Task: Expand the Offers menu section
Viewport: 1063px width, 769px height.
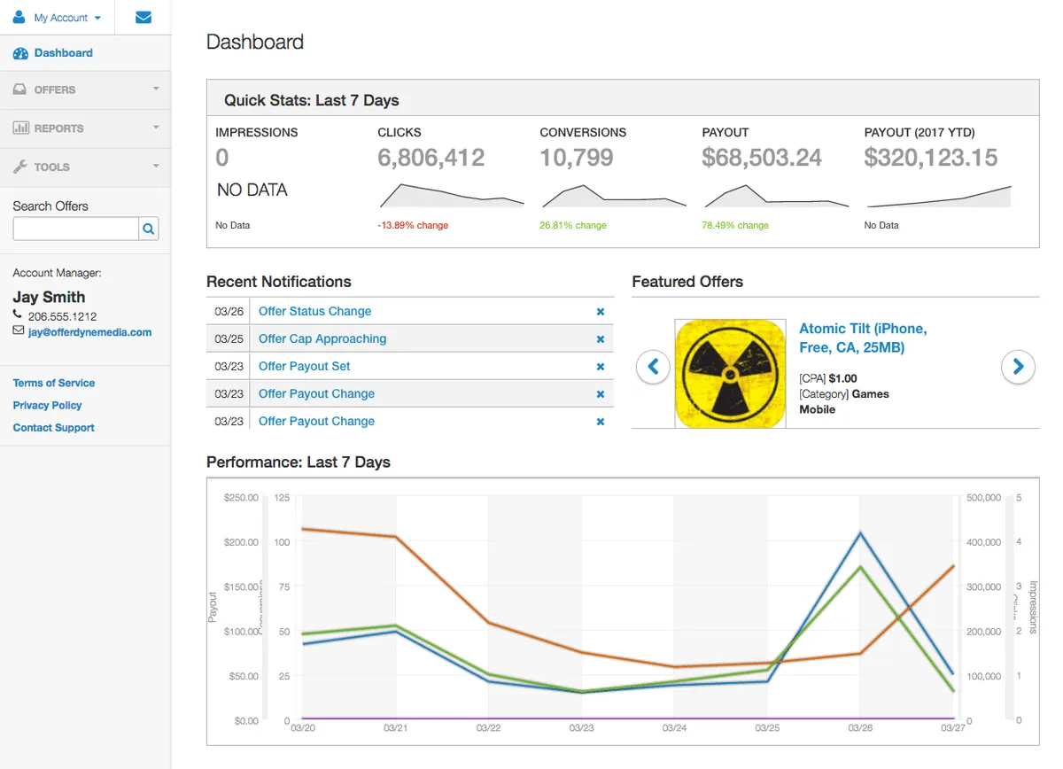Action: pyautogui.click(x=85, y=90)
